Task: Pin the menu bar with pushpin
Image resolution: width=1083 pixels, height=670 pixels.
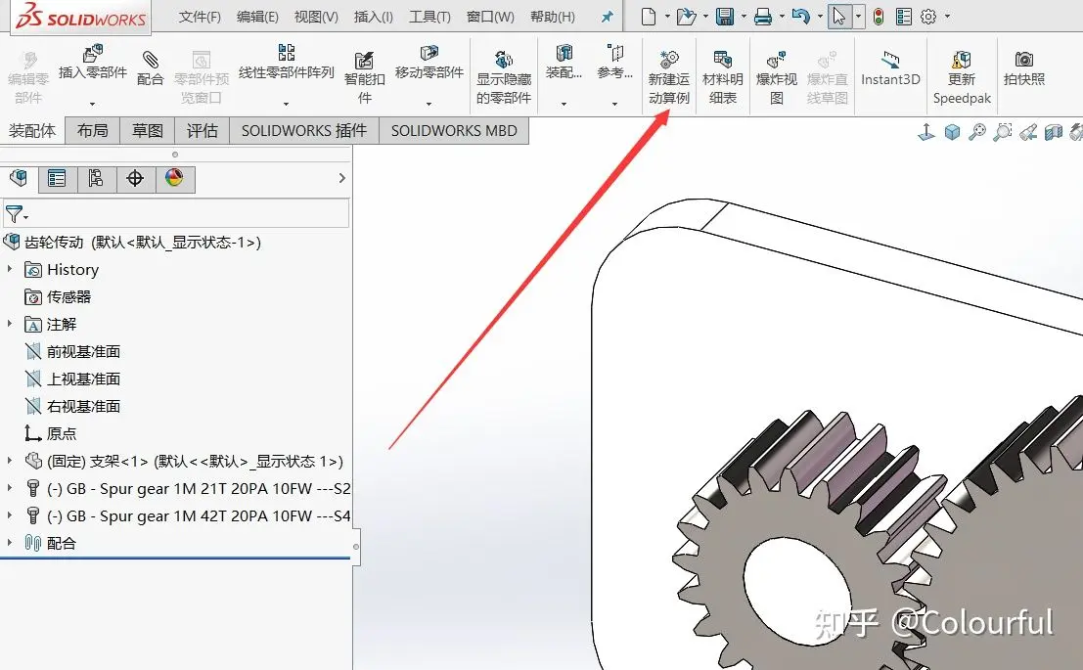Action: point(608,17)
